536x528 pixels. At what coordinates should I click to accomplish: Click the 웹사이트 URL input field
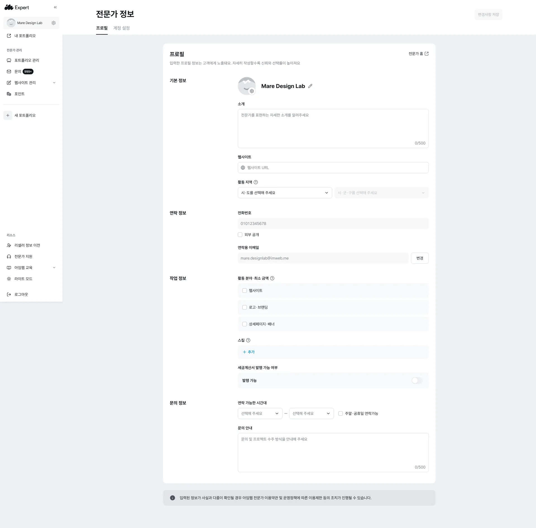[x=333, y=168]
